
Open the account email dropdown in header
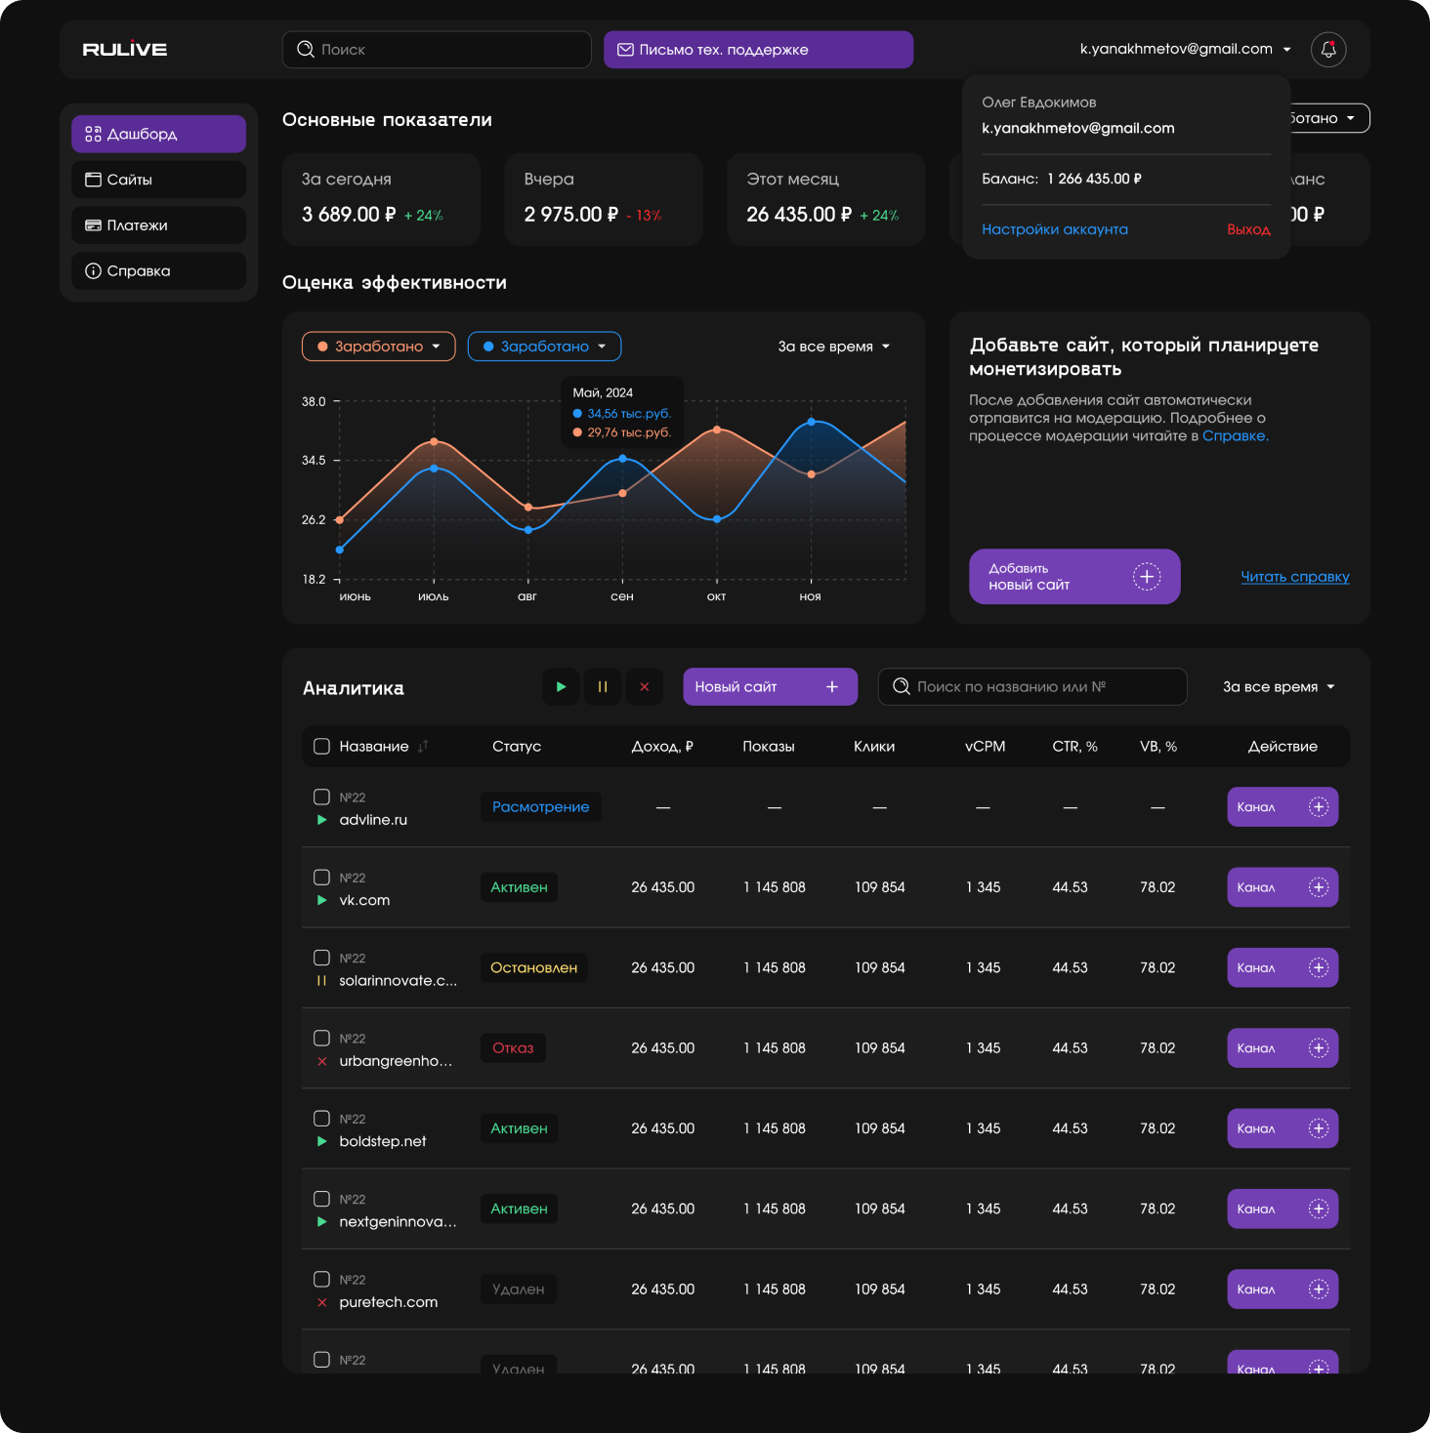[x=1185, y=49]
